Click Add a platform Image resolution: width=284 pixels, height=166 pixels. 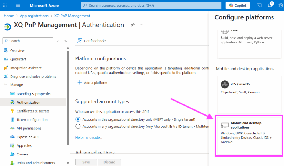coord(92,83)
